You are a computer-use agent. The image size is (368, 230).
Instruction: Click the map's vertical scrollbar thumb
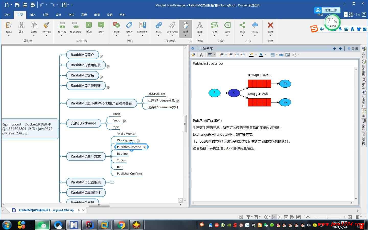tap(185, 124)
